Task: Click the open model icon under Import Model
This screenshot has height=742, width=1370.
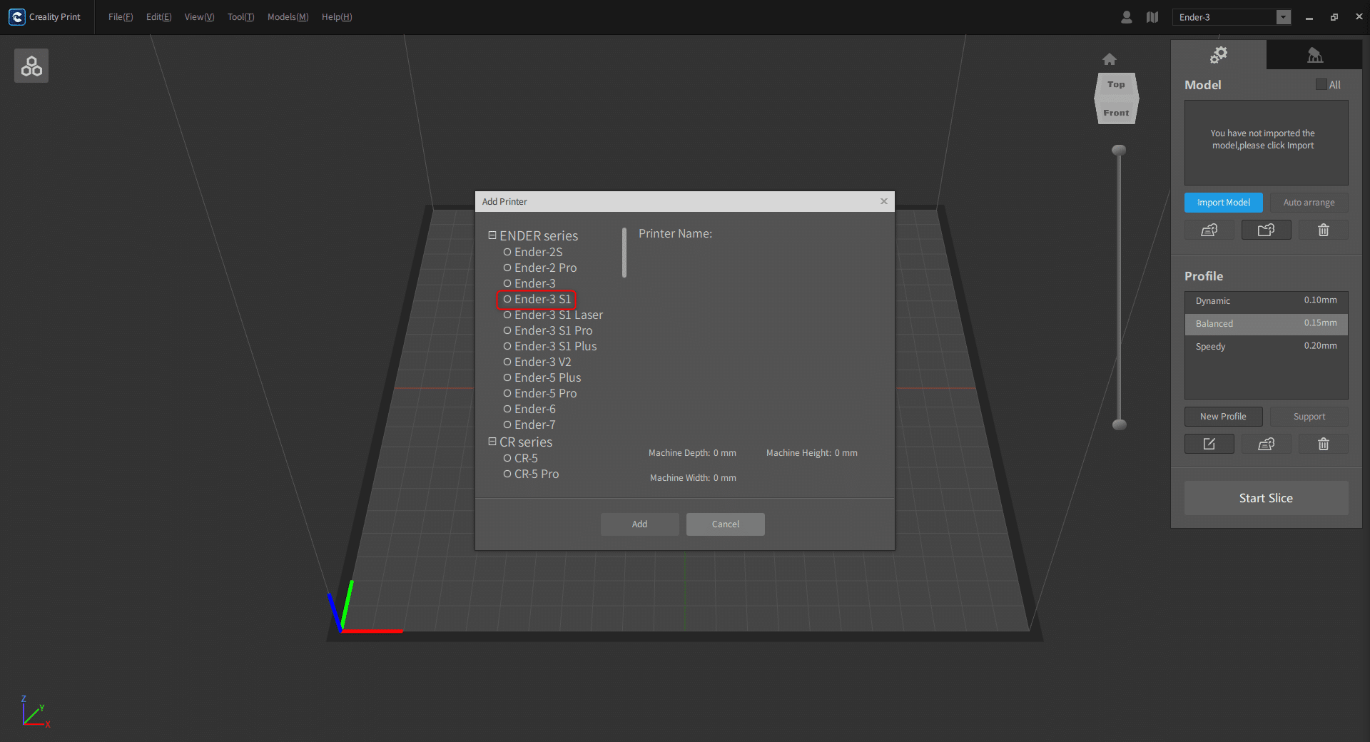Action: [x=1209, y=230]
